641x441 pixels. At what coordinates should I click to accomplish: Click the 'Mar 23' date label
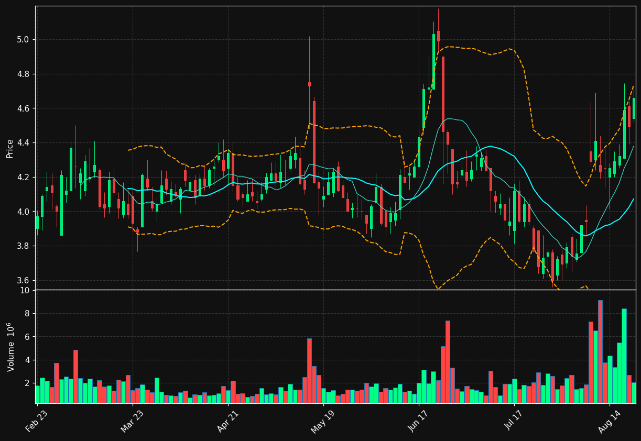tap(133, 421)
